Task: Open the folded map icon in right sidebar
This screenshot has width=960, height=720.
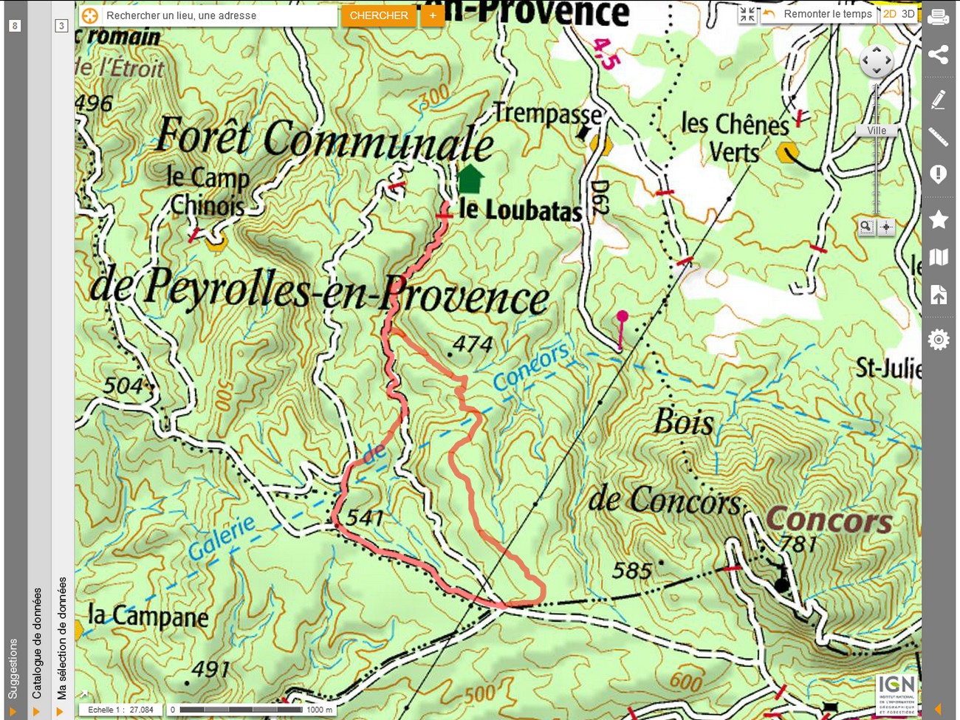Action: tap(939, 257)
